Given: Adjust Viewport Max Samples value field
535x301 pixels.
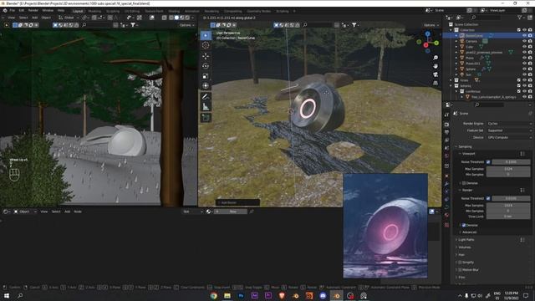Looking at the screenshot, I should pyautogui.click(x=508, y=169).
